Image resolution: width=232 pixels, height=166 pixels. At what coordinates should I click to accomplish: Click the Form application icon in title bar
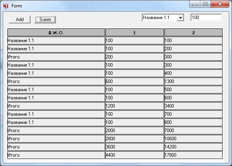(x=6, y=6)
